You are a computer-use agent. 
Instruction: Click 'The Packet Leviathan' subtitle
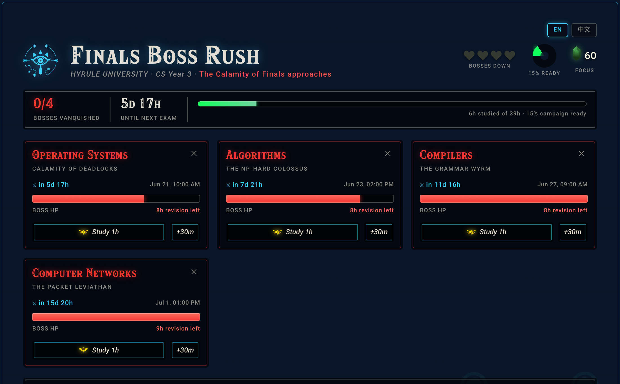click(72, 287)
